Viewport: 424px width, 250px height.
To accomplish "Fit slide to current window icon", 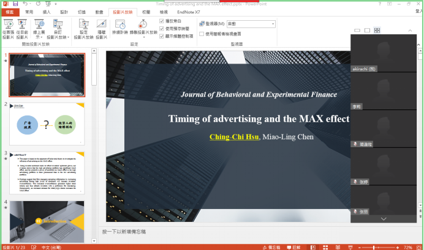I will pyautogui.click(x=419, y=248).
